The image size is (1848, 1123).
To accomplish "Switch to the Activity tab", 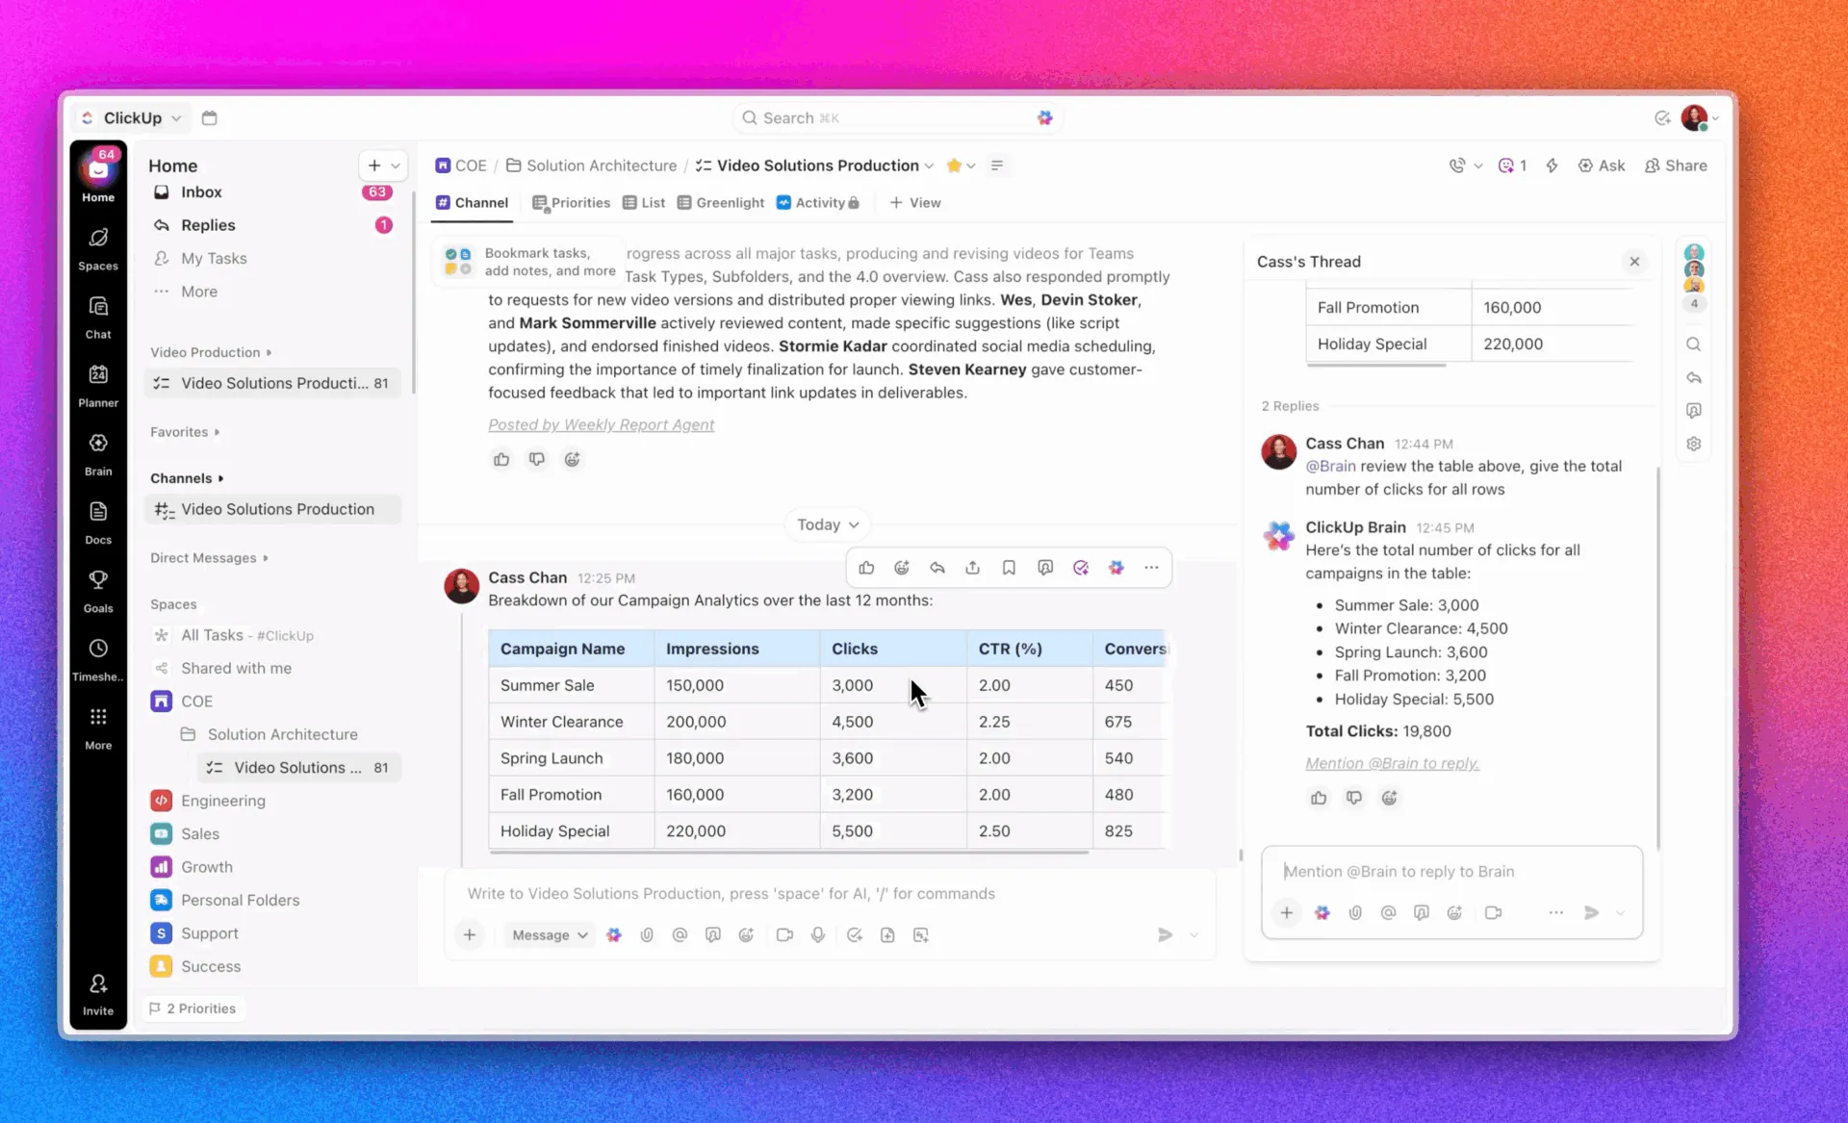I will [x=817, y=203].
